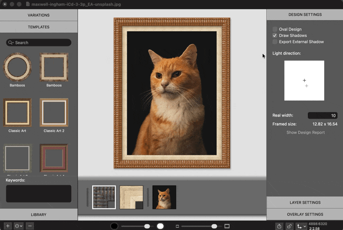Enable Export External Shadow checkbox
This screenshot has width=343, height=230.
[275, 42]
